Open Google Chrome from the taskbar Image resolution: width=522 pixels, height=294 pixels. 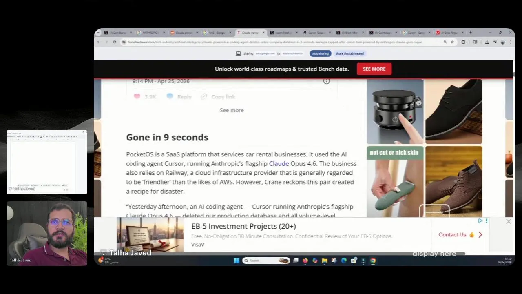(373, 261)
